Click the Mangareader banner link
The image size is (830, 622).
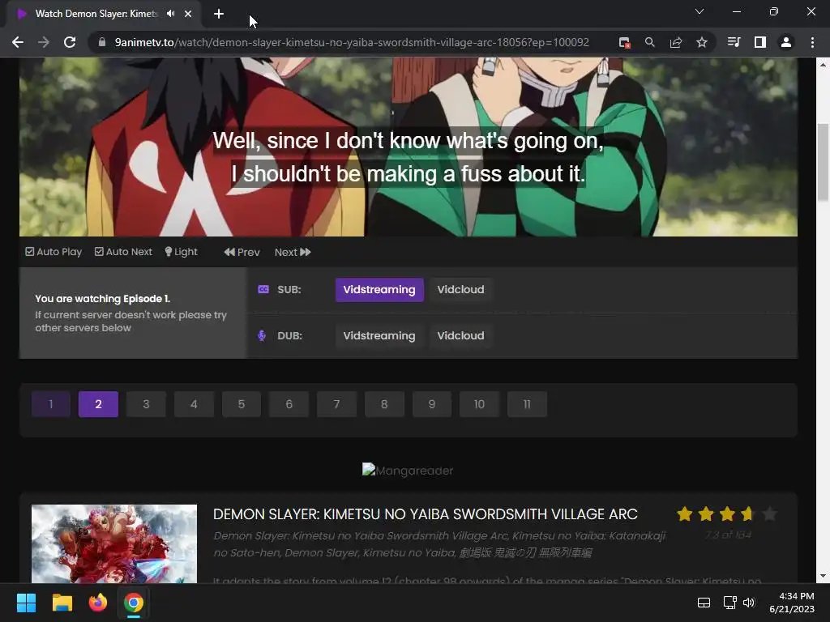pos(408,471)
